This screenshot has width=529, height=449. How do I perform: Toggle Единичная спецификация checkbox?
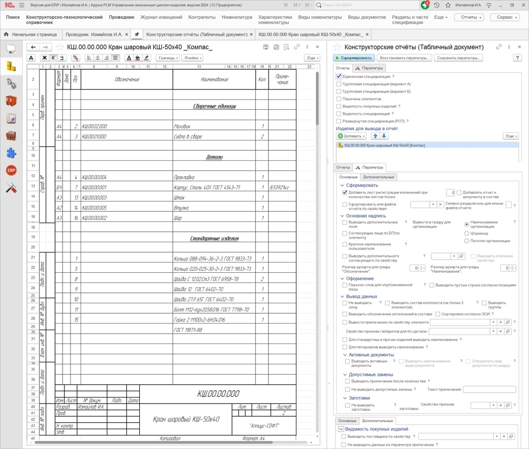(x=339, y=77)
